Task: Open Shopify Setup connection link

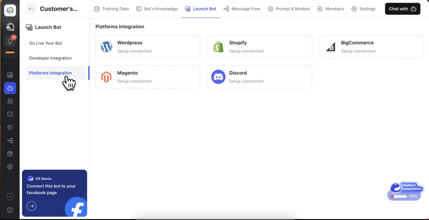Action: pos(246,51)
